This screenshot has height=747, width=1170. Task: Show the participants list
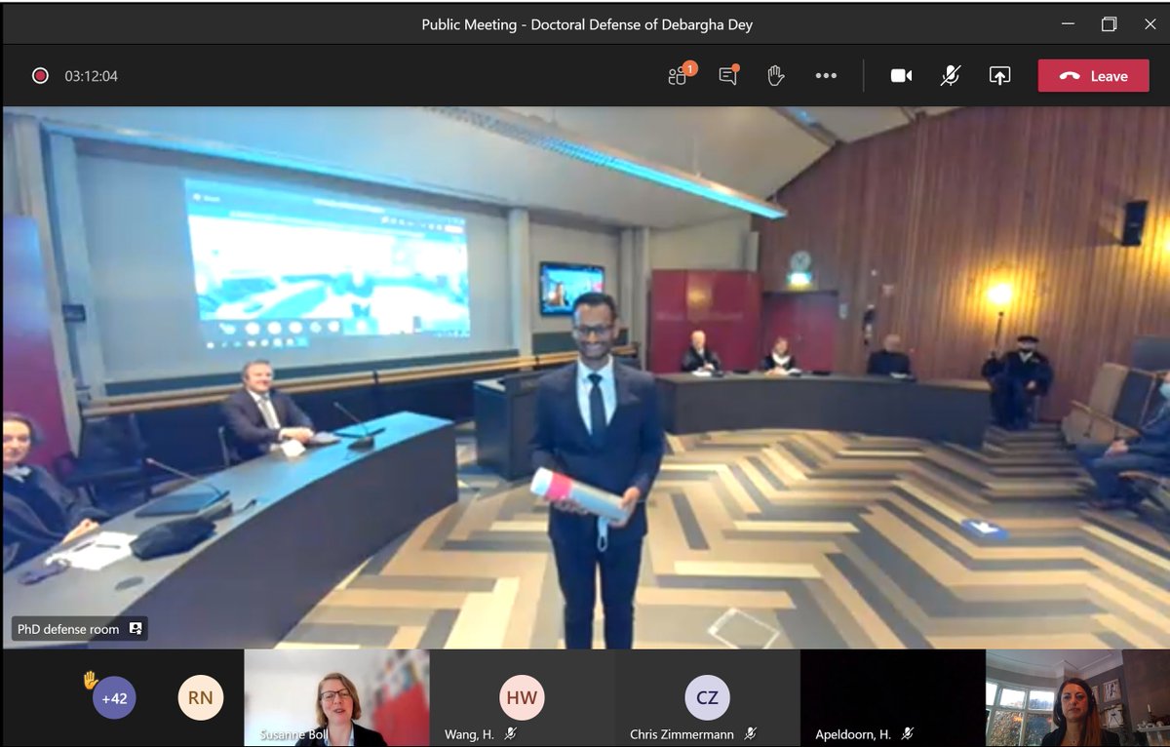(x=677, y=75)
